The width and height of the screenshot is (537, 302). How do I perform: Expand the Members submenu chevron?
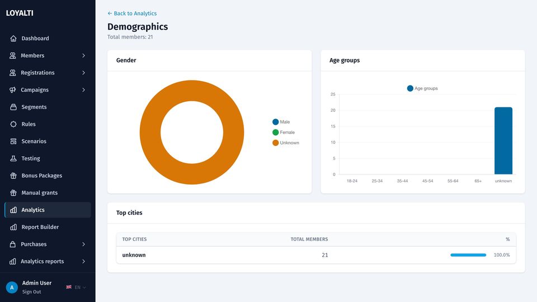coord(83,55)
